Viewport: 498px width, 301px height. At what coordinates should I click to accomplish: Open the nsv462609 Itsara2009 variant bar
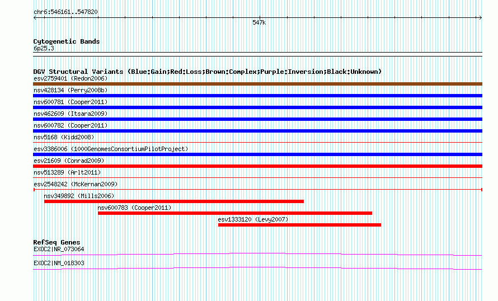pyautogui.click(x=257, y=119)
